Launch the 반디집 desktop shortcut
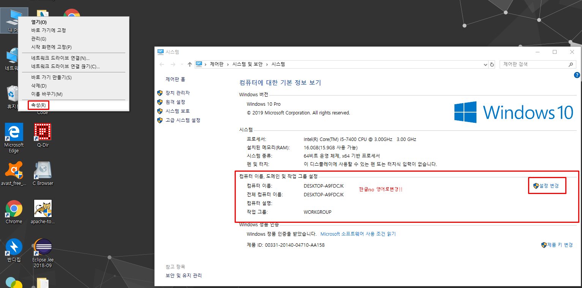 click(x=14, y=251)
